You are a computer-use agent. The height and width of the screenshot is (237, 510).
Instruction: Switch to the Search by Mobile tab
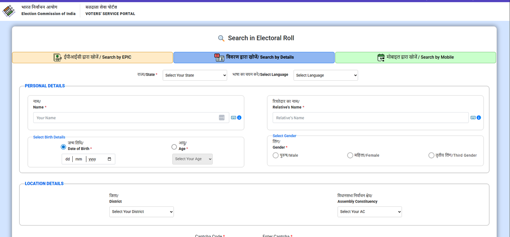click(x=416, y=57)
